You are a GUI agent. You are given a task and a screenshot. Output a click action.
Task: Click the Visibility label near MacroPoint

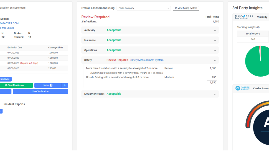262,17
